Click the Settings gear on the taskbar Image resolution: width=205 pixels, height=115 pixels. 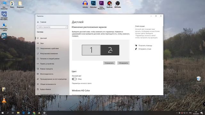click(x=45, y=113)
